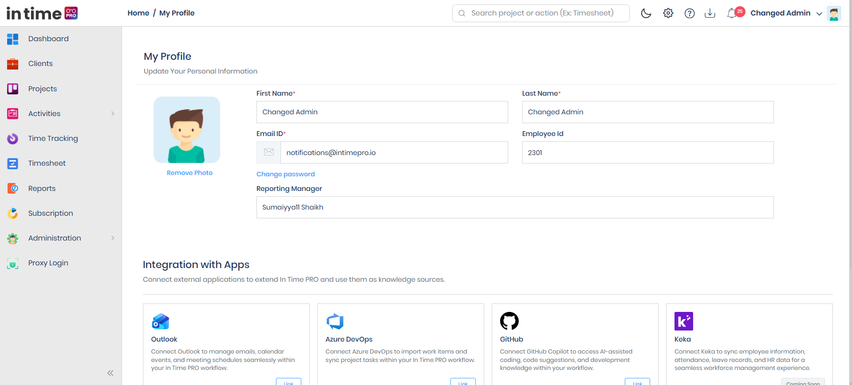
Task: Click the Time Tracking clock icon
Action: [13, 139]
